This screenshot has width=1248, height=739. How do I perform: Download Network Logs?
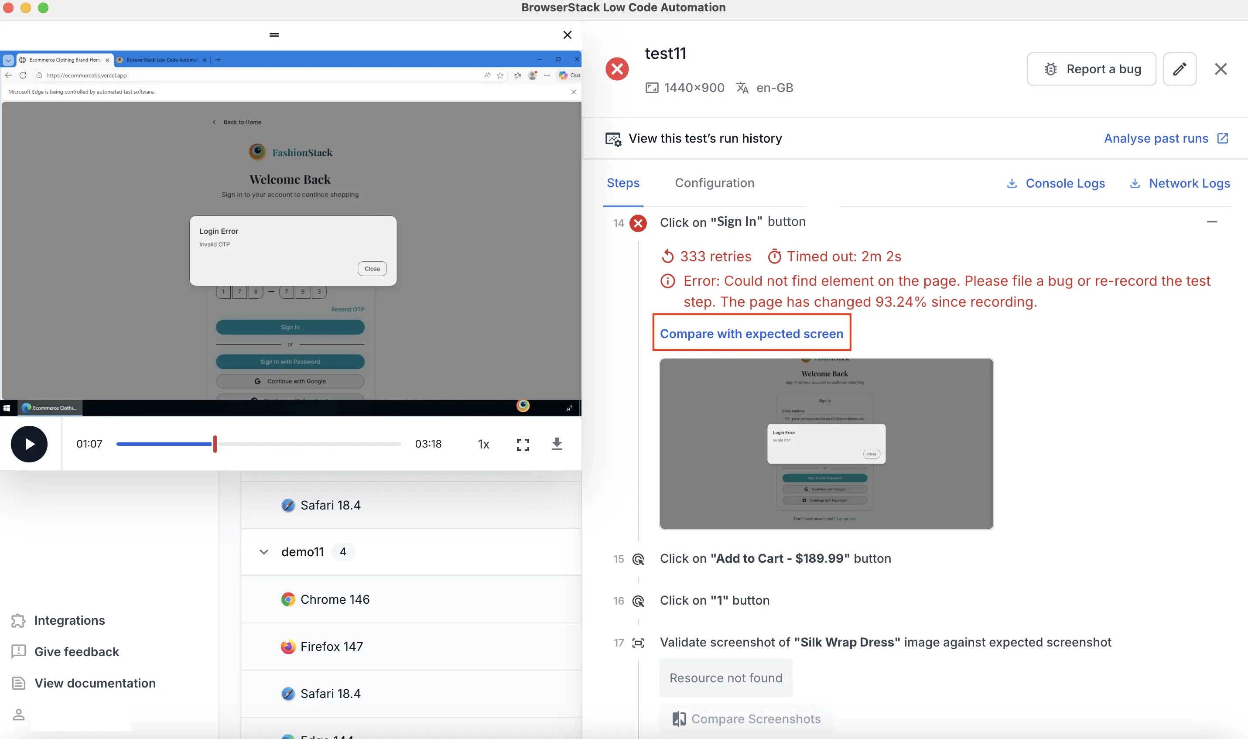(1180, 183)
